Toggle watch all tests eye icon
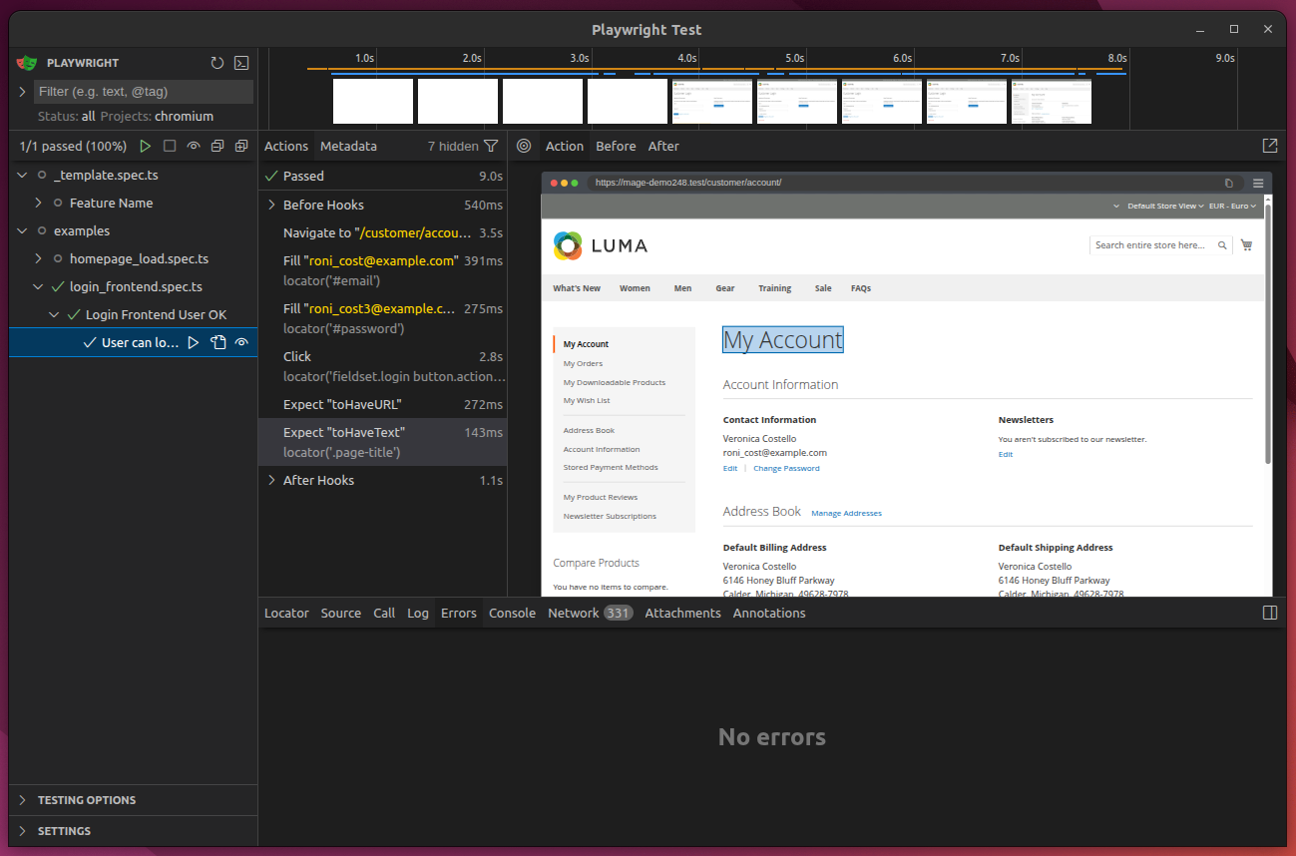Screen dimensions: 1296x856 coord(194,147)
